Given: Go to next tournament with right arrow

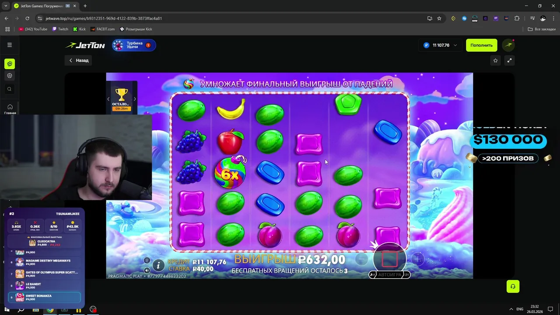Looking at the screenshot, I should click(134, 99).
